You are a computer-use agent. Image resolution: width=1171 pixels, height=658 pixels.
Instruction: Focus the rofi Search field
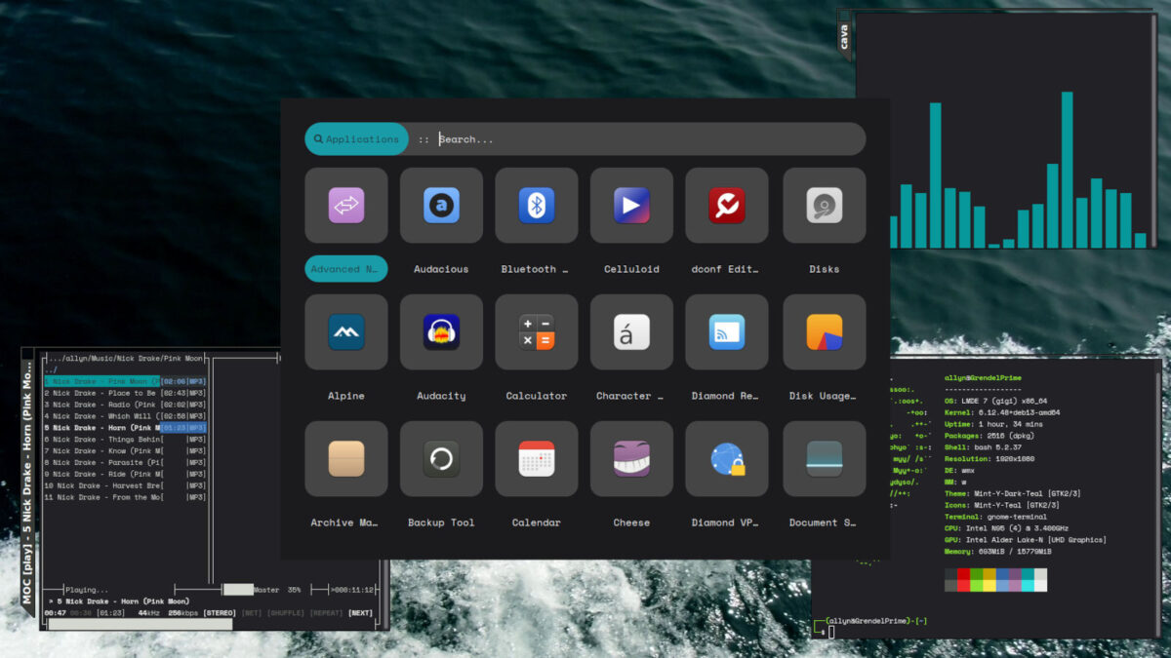point(644,139)
